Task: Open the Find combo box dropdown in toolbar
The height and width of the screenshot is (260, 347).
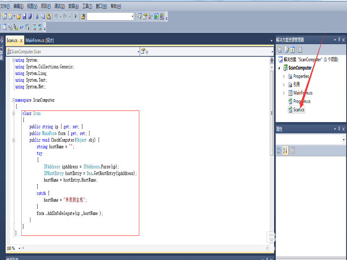Action: tap(132, 16)
